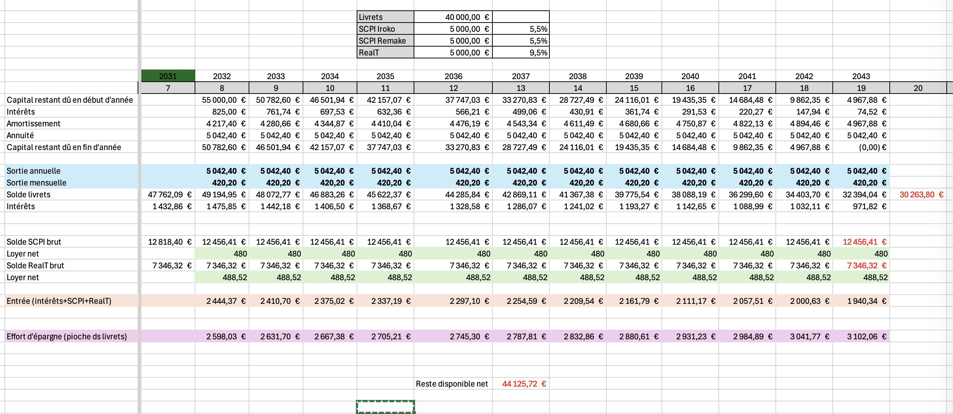The height and width of the screenshot is (414, 953).
Task: Click the Livrets label cell
Action: point(385,17)
